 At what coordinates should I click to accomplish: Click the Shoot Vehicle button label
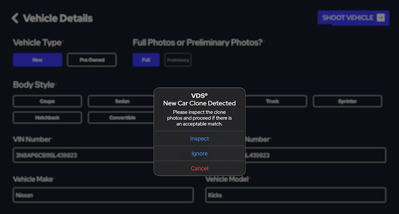(x=348, y=18)
